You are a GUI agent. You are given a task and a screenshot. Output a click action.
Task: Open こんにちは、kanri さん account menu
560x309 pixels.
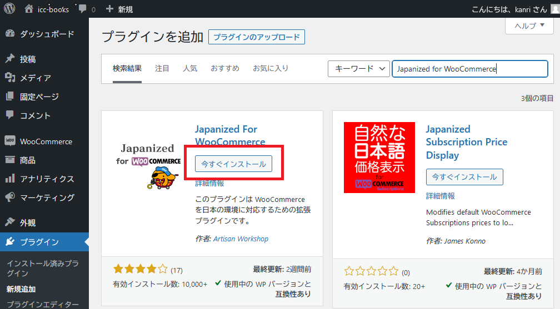click(x=509, y=9)
